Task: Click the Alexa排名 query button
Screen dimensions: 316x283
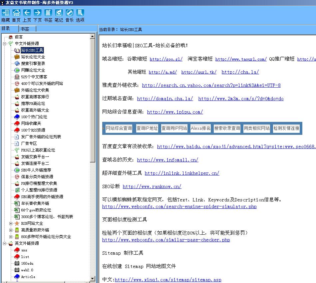Action: 201,128
